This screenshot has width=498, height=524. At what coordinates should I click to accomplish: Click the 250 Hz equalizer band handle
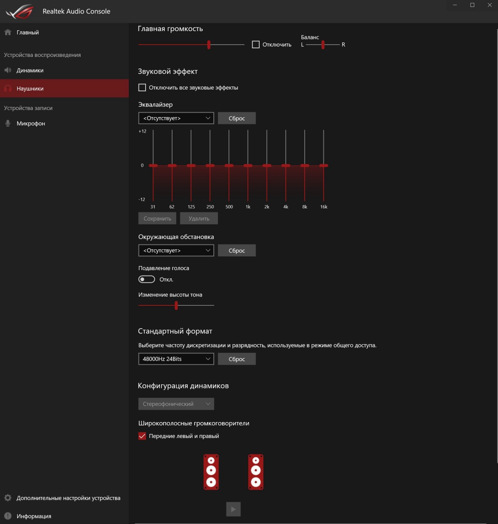click(210, 165)
